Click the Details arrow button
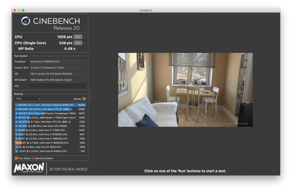Screen dimensions: 292x191 [x=84, y=99]
